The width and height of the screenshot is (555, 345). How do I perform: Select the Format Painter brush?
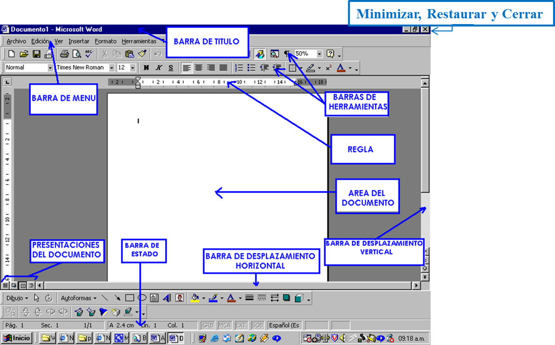pos(142,53)
